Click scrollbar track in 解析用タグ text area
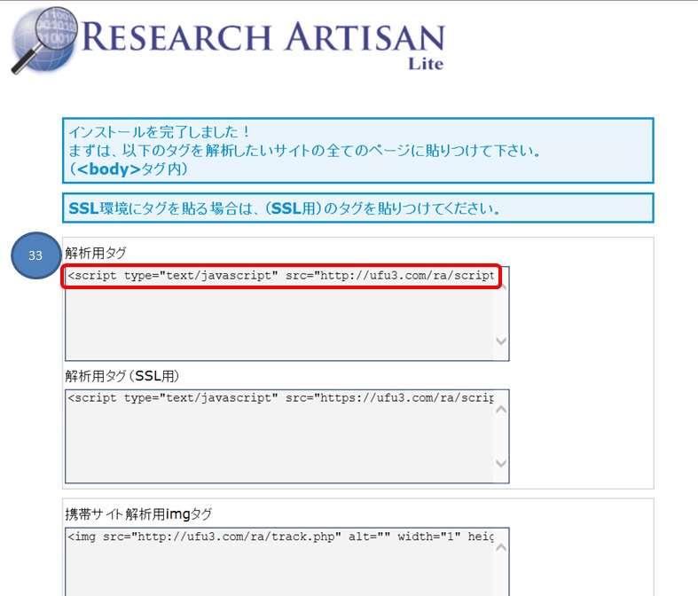The width and height of the screenshot is (698, 596). 501,312
